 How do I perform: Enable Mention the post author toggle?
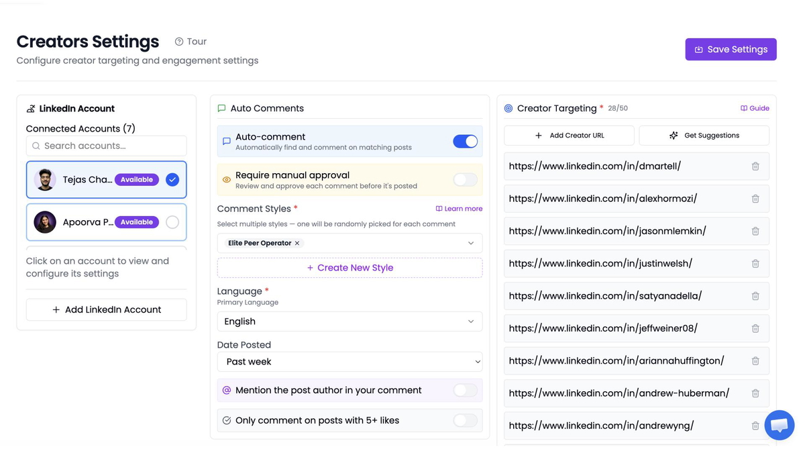465,390
